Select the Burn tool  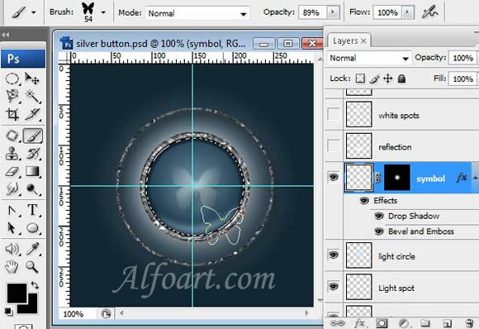click(32, 189)
